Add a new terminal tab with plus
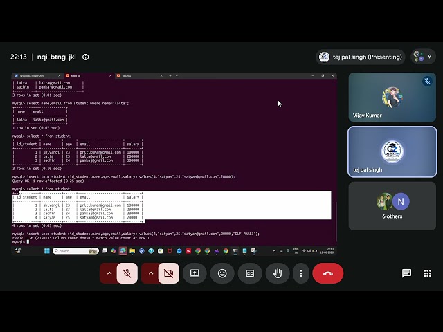Viewport: 443px width, 332px height. [170, 75]
